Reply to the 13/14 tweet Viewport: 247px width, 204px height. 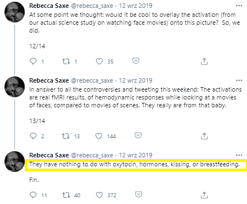(33, 136)
